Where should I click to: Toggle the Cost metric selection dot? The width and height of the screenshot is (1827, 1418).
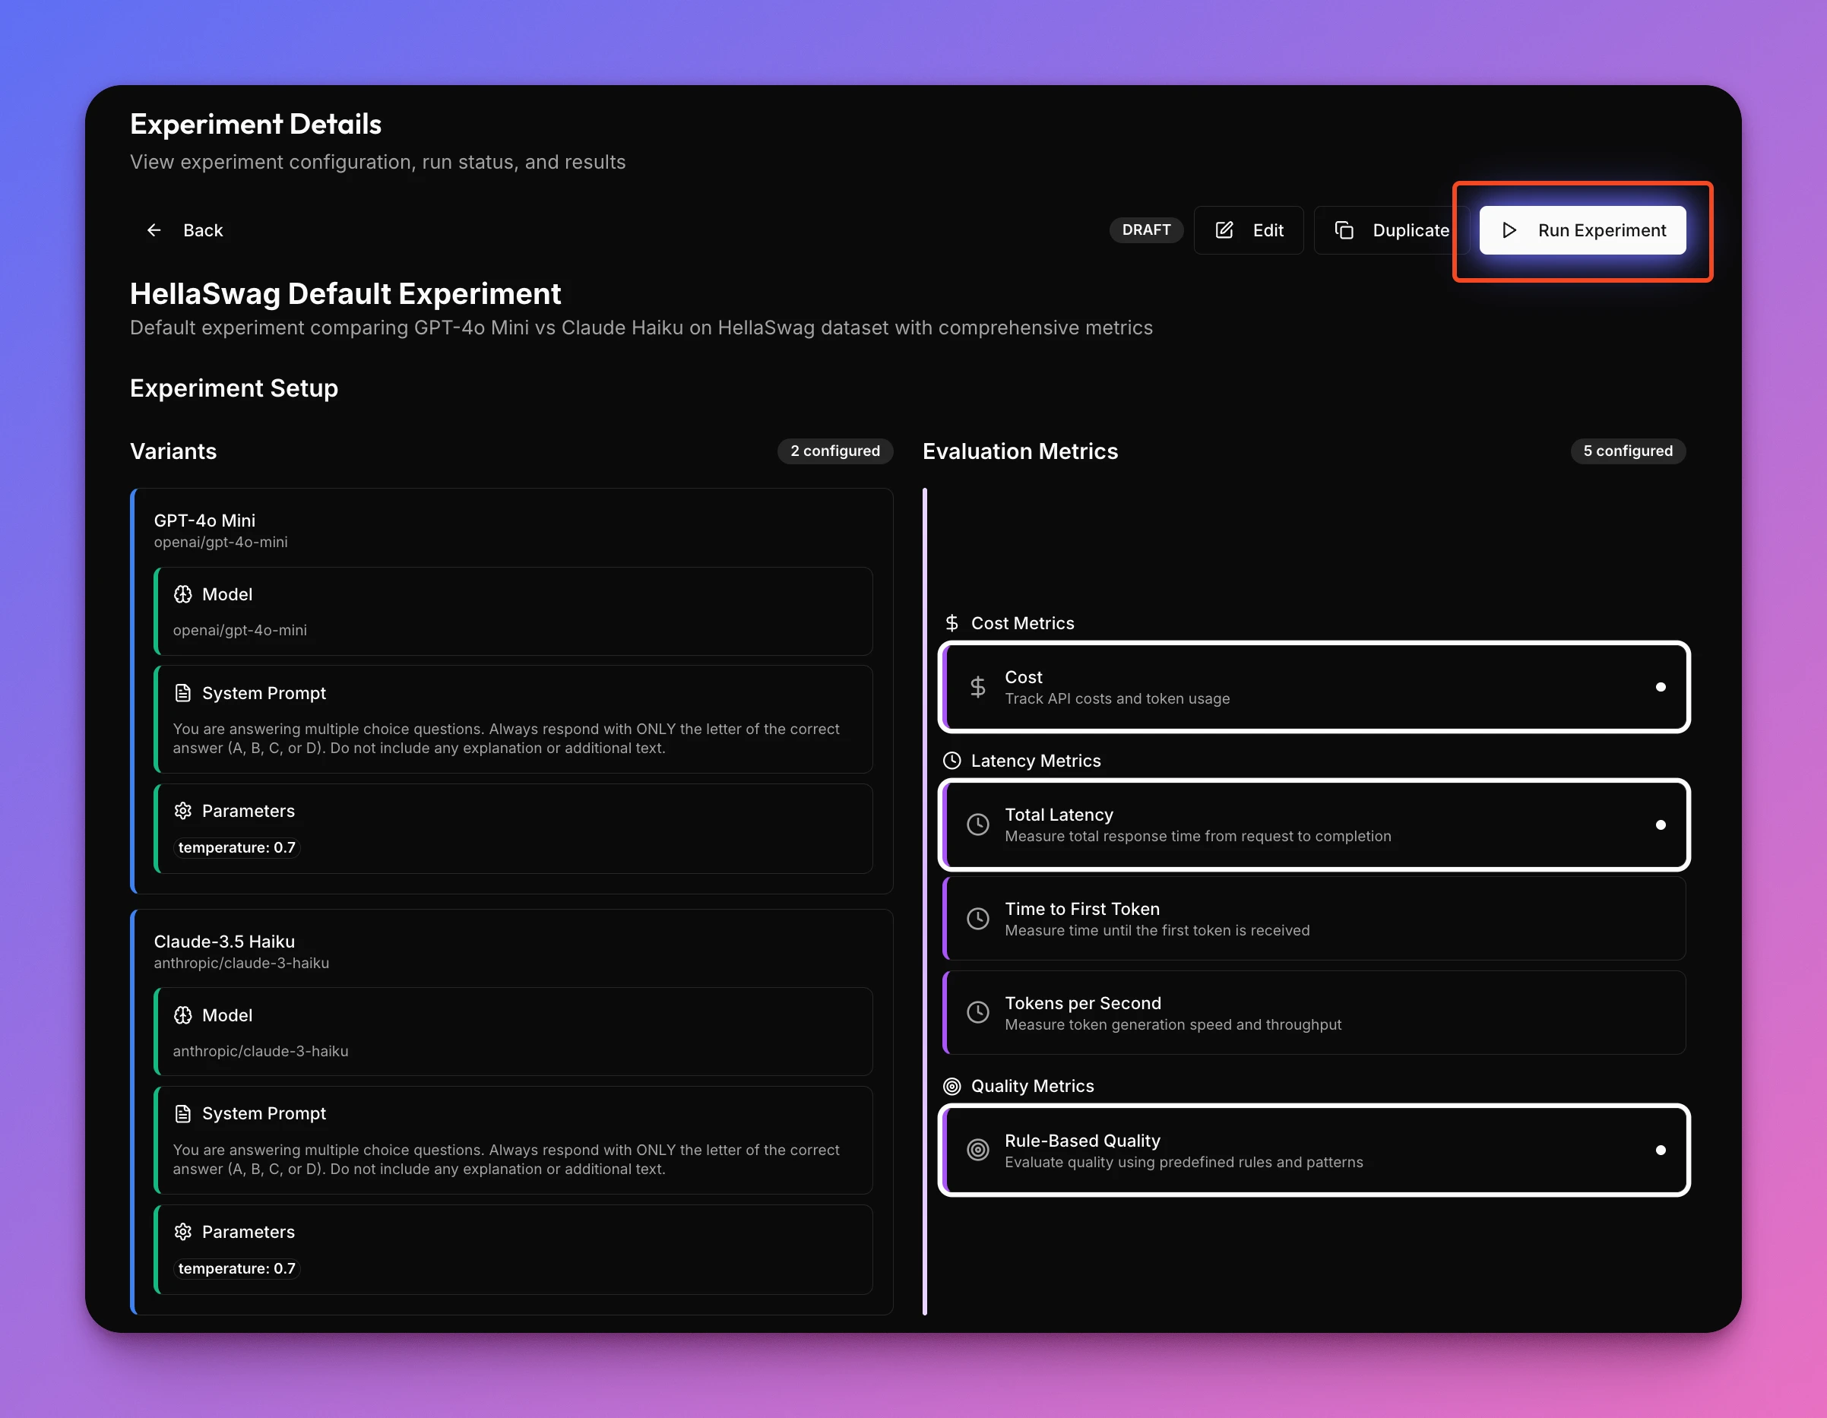(1660, 687)
